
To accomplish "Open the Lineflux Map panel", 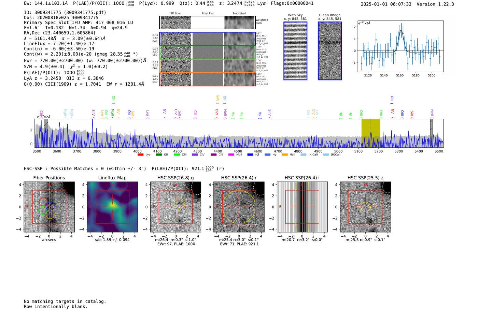I will point(112,207).
